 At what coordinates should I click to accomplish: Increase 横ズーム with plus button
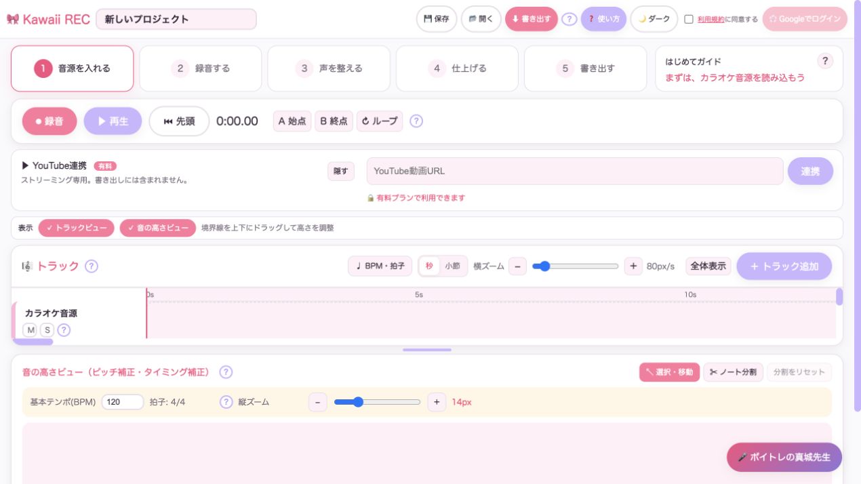point(633,266)
